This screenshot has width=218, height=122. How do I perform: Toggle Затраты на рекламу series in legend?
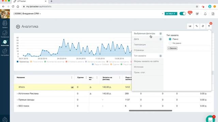[95, 62]
